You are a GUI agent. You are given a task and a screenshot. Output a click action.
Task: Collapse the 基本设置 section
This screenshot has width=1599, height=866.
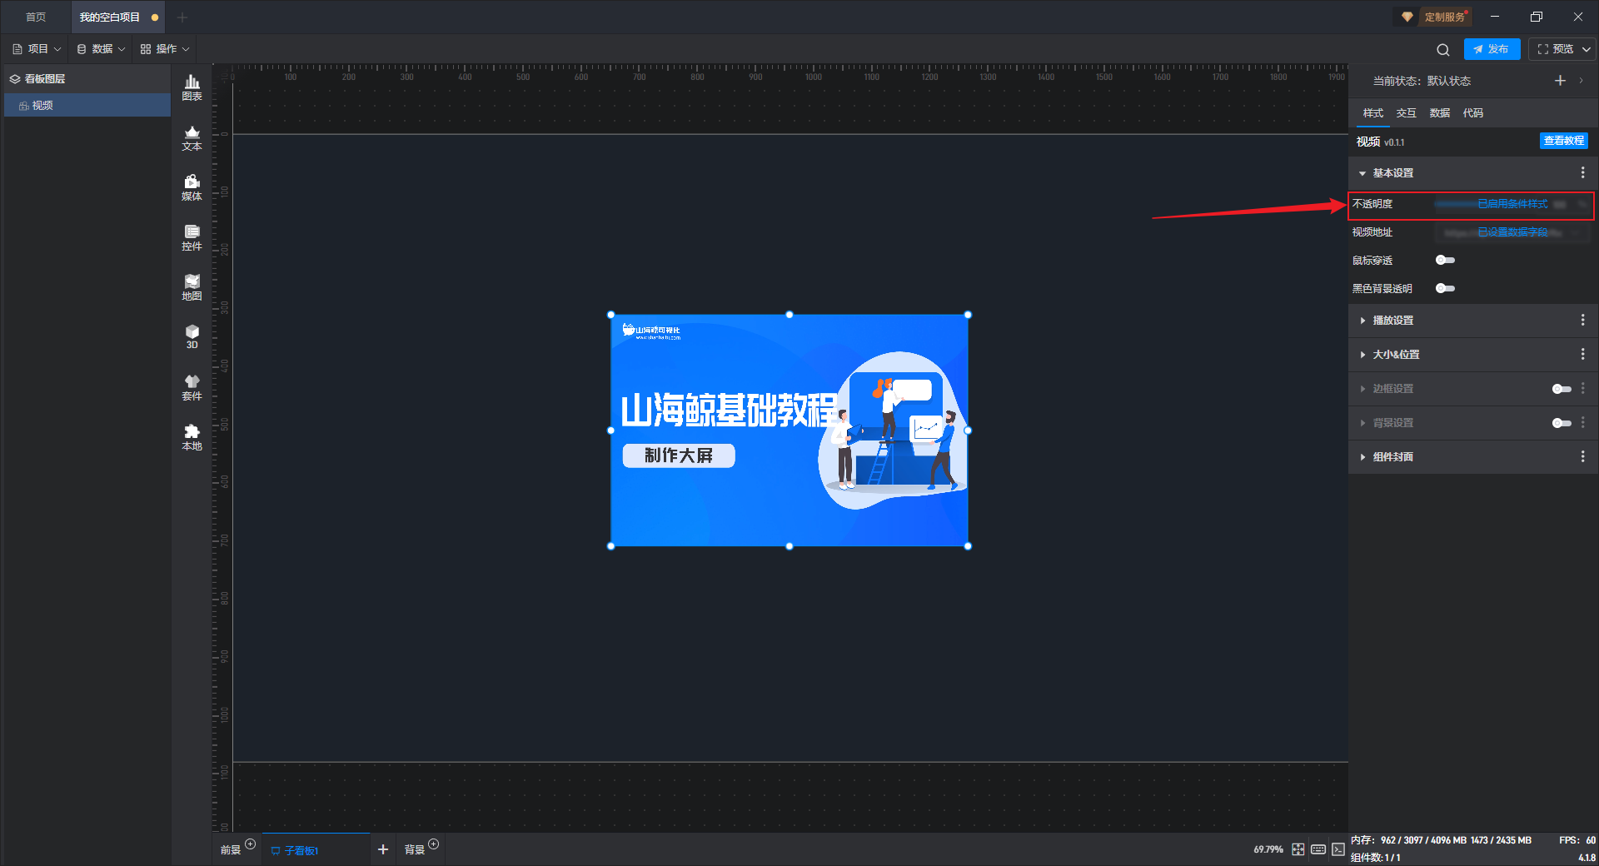coord(1362,173)
